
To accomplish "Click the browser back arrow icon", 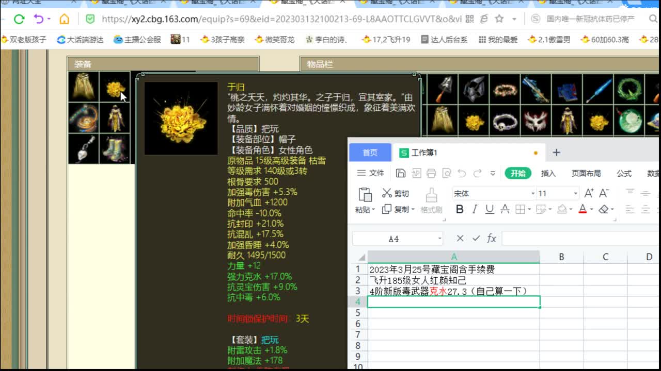I will tap(39, 19).
